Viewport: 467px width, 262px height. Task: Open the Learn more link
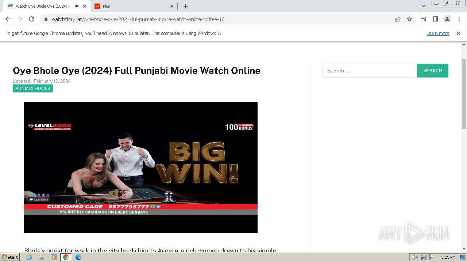point(438,33)
